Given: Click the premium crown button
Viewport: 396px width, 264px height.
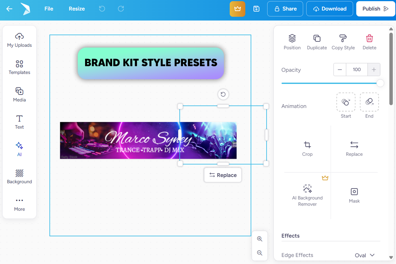Looking at the screenshot, I should (237, 9).
